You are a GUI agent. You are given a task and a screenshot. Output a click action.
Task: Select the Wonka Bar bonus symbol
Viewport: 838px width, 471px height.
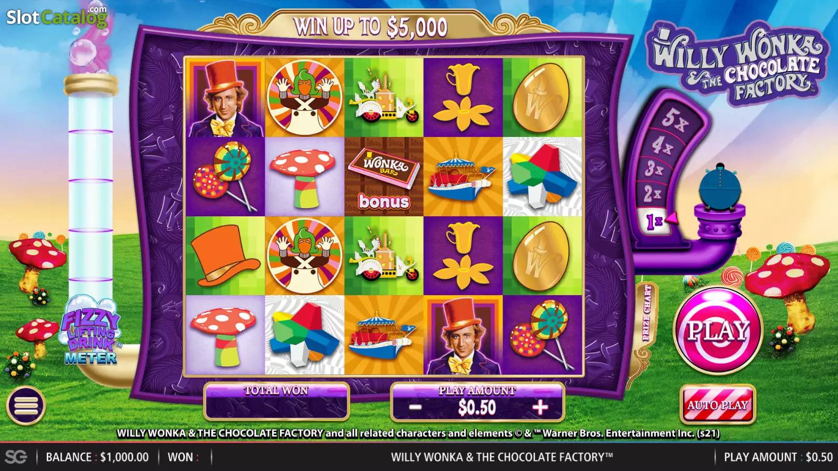coord(384,177)
